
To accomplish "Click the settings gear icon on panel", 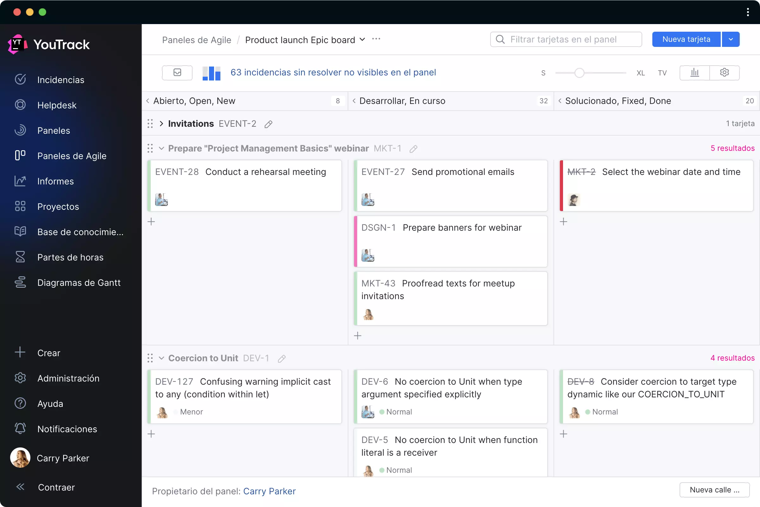I will click(x=725, y=73).
